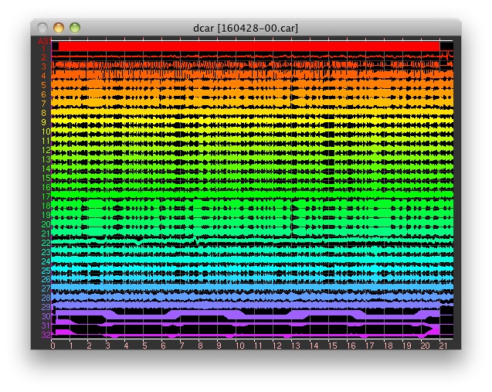Select channel label 9

point(44,122)
